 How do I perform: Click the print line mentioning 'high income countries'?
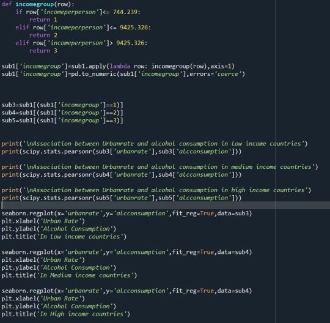(x=156, y=190)
